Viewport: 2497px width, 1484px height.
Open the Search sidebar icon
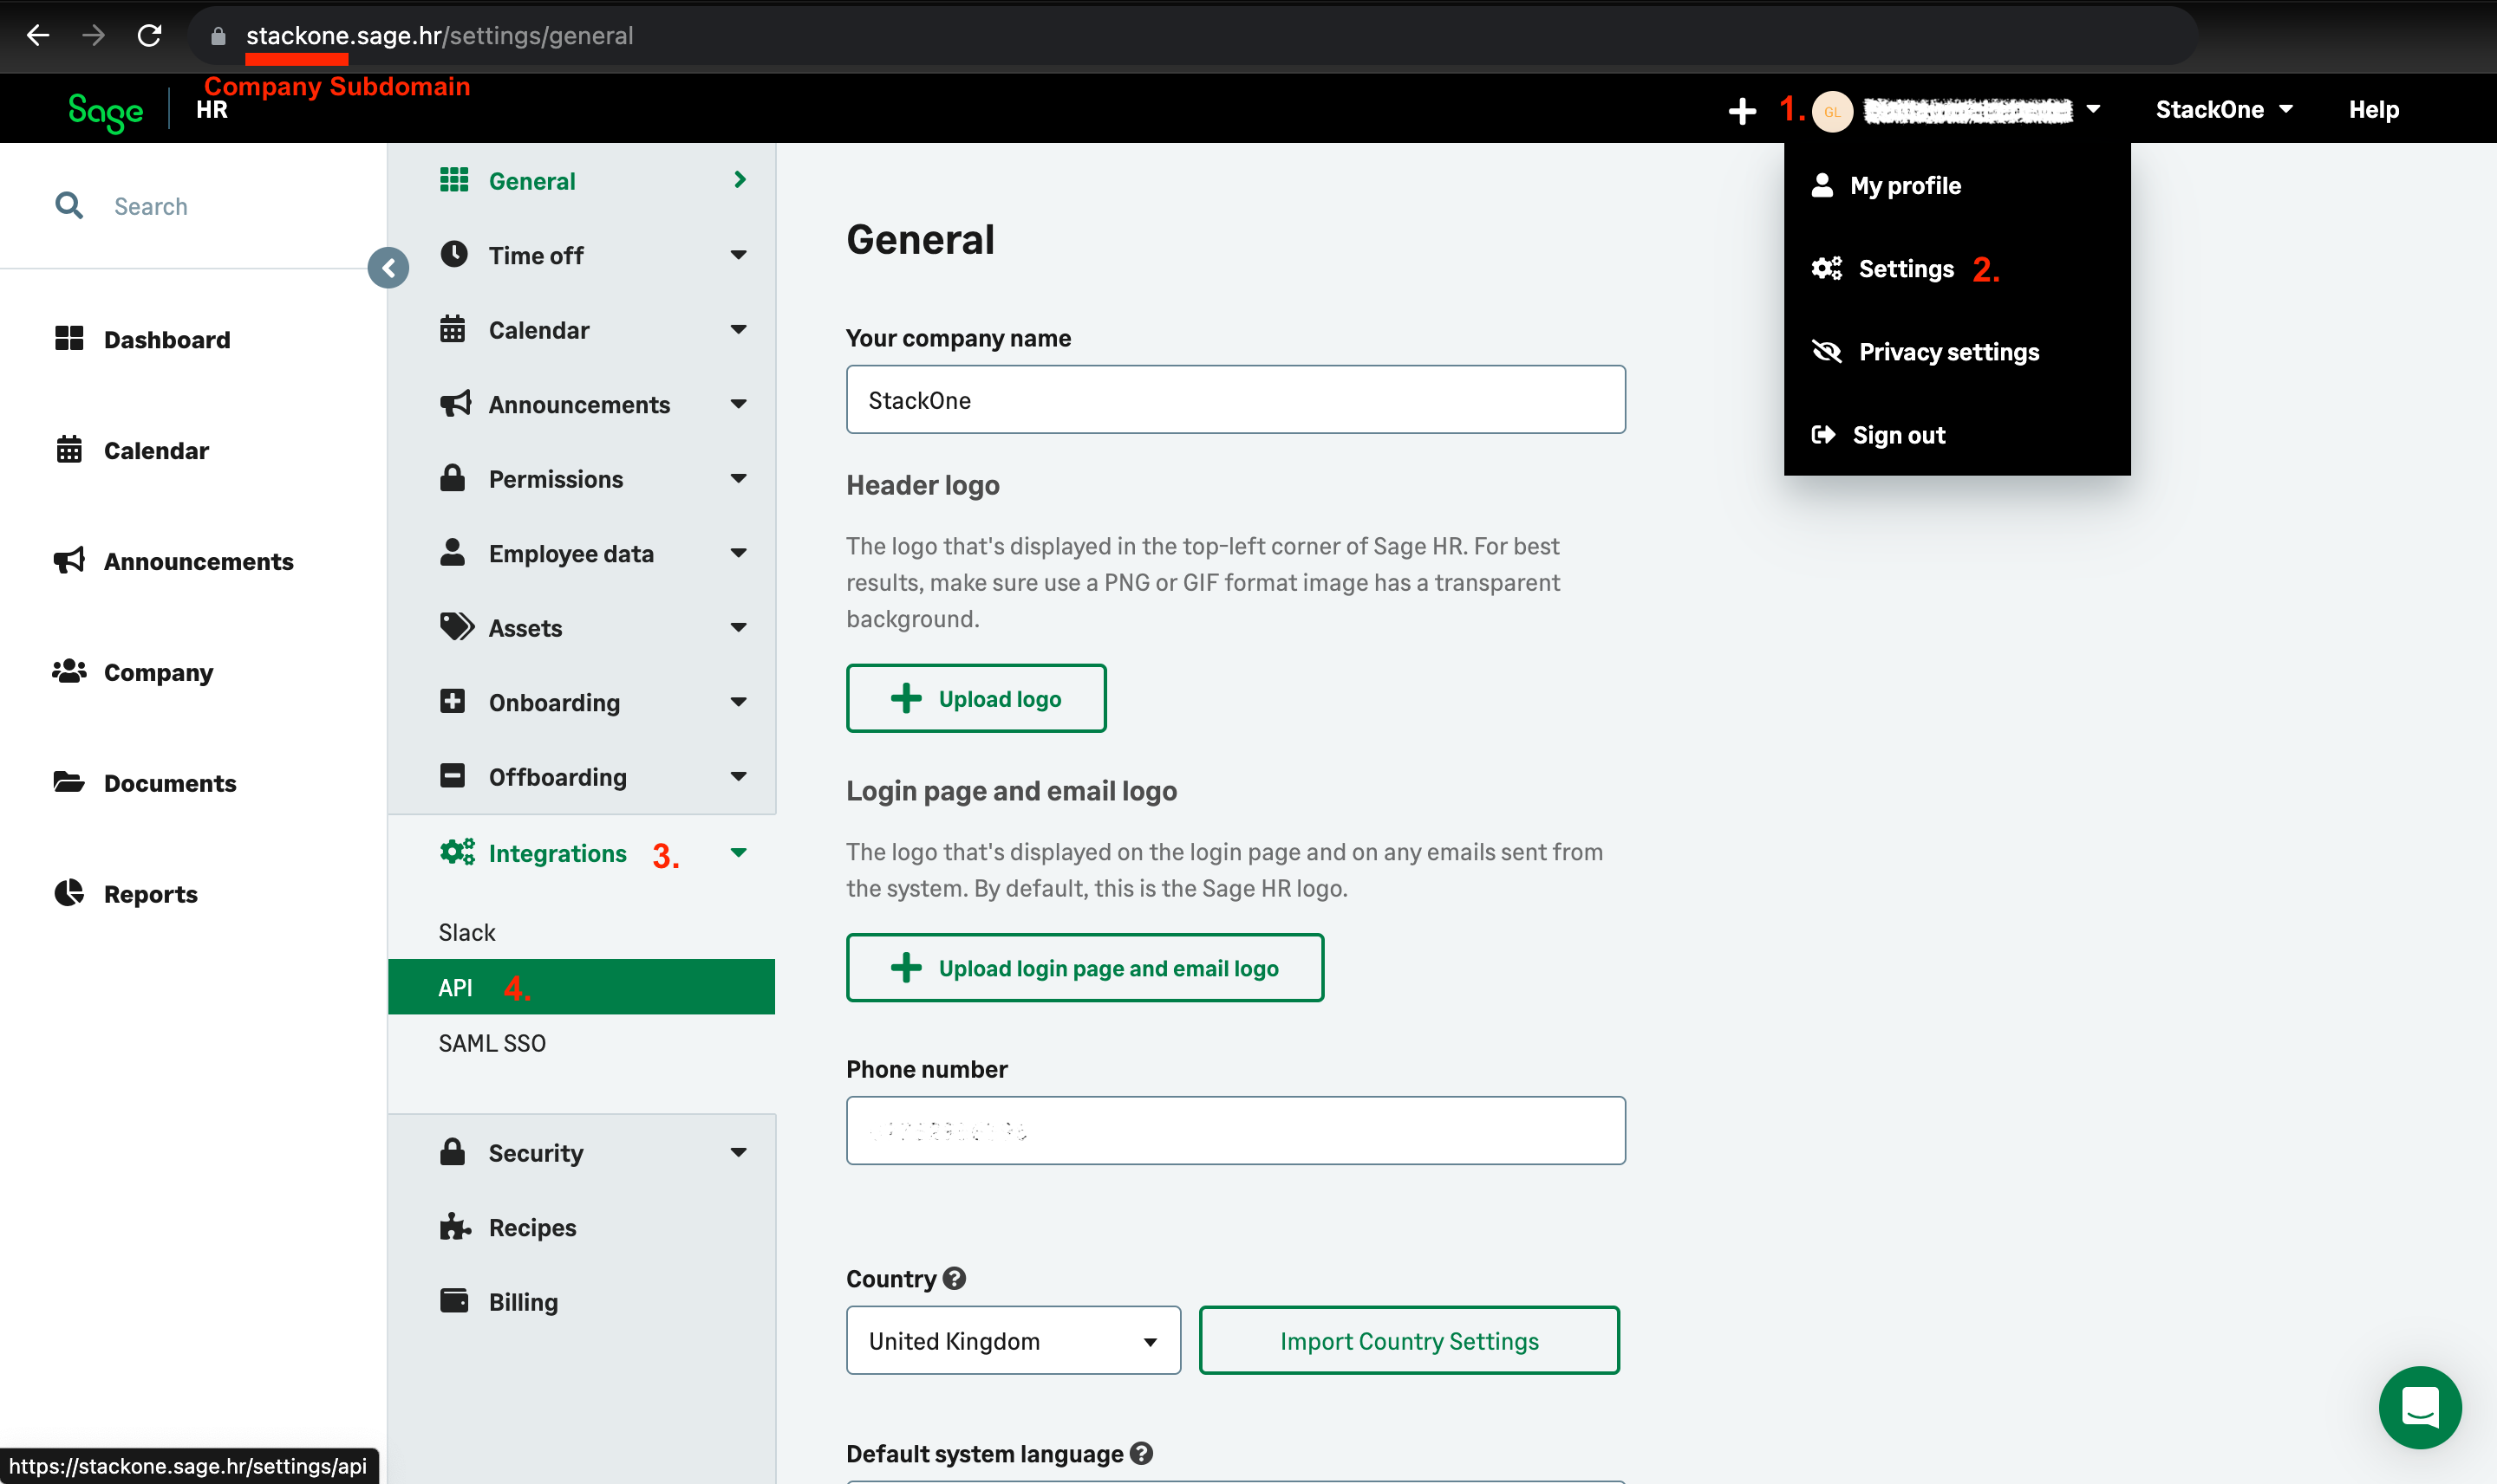(69, 205)
